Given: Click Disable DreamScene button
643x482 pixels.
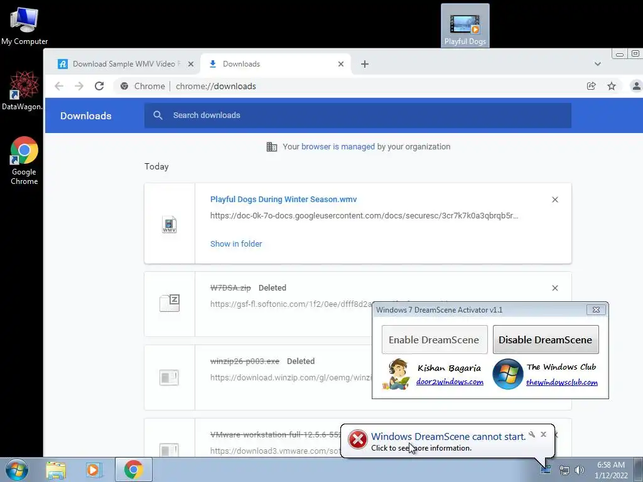Looking at the screenshot, I should 546,340.
